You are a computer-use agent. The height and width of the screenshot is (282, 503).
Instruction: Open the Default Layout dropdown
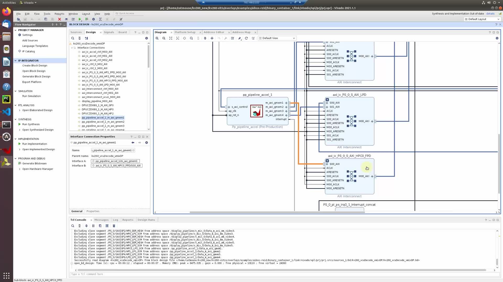pyautogui.click(x=482, y=19)
